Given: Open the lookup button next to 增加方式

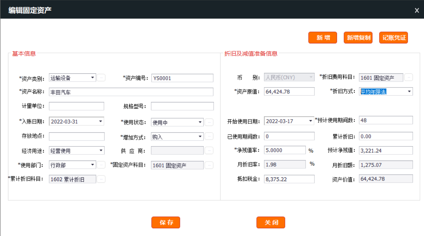Looking at the screenshot, I should pyautogui.click(x=209, y=136).
